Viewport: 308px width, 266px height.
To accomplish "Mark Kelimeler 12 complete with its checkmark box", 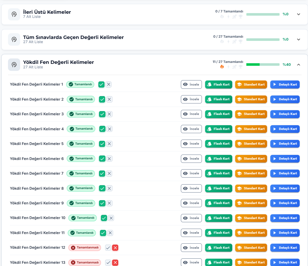I will tap(108, 248).
